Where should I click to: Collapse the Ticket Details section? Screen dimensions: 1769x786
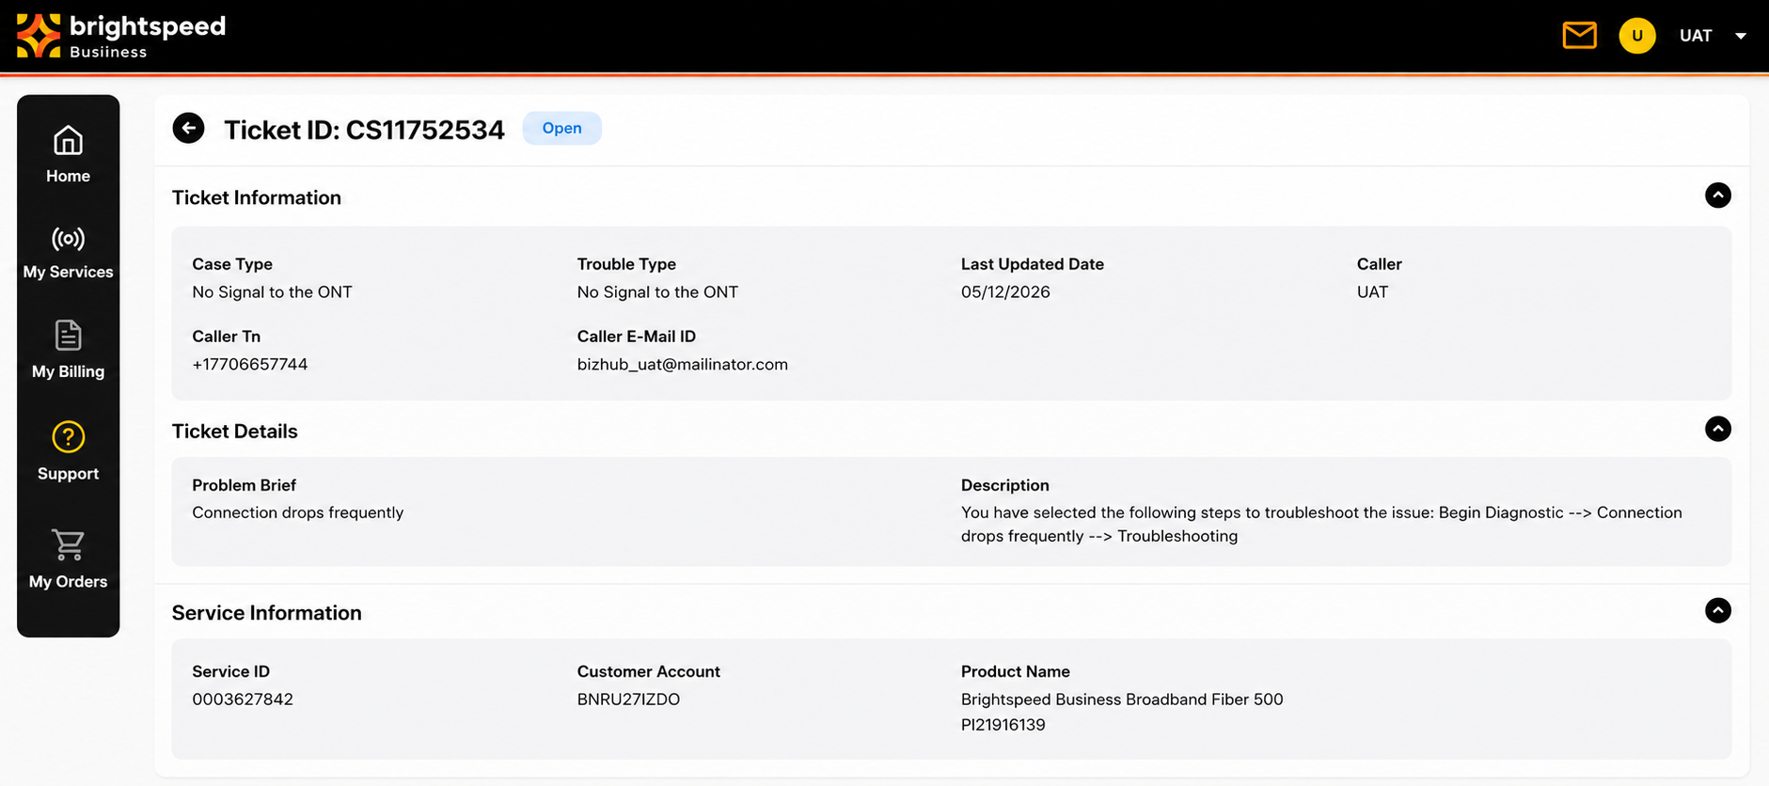pos(1717,429)
